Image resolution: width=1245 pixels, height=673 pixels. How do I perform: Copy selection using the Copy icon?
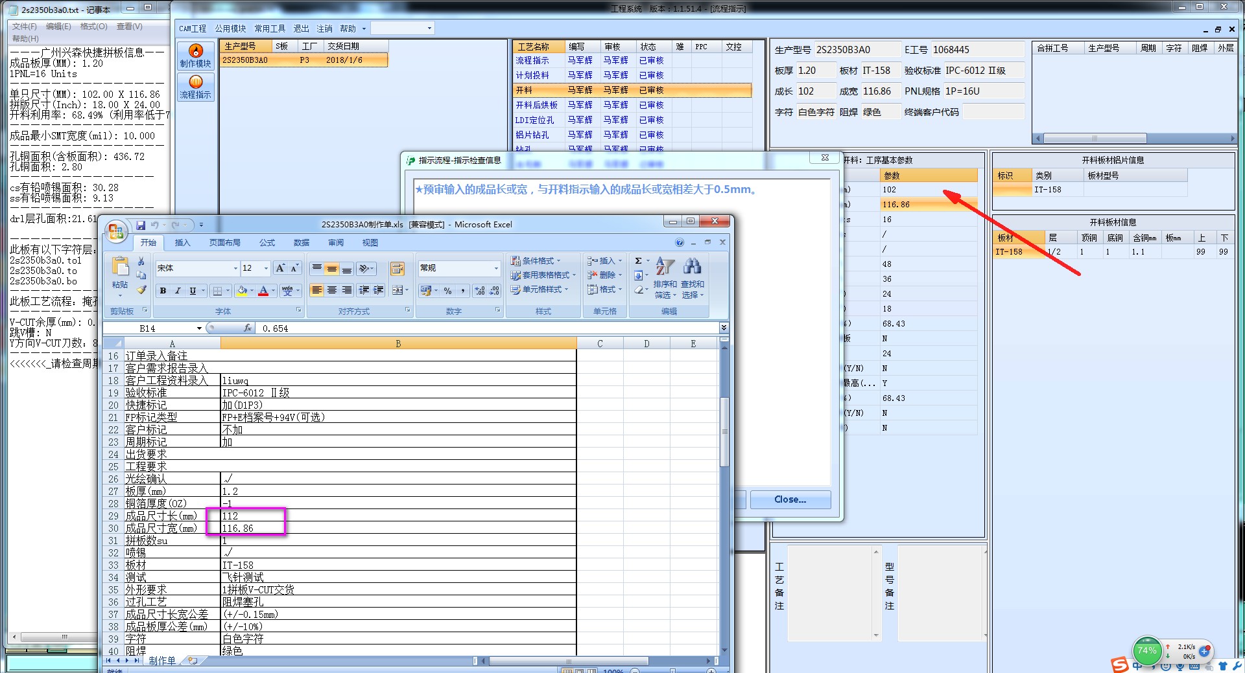coord(141,275)
